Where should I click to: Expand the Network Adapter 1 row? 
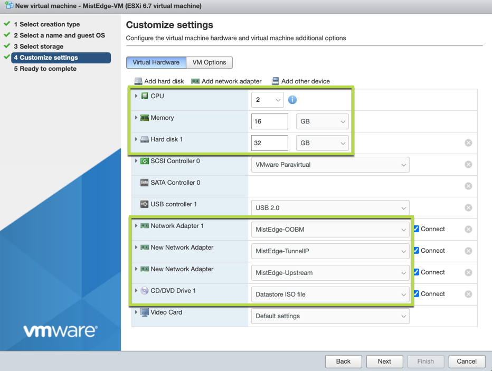click(x=136, y=226)
